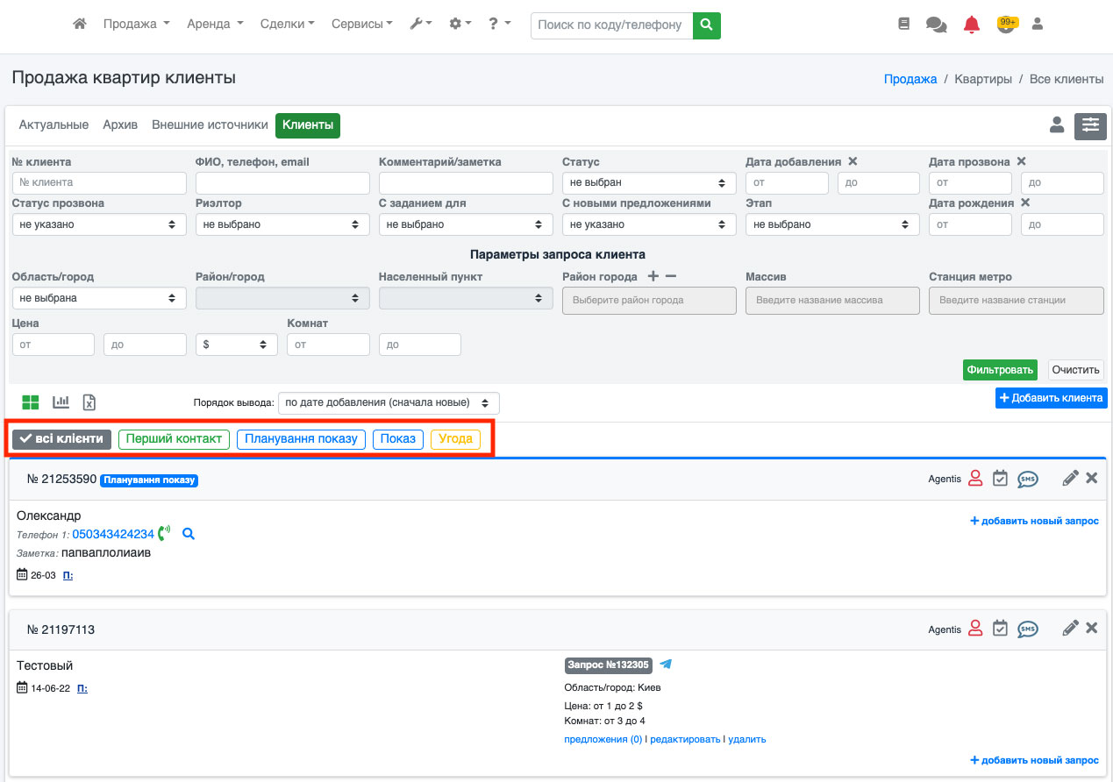
Task: Click Telegram icon next to Запрос №132305
Action: pos(666,665)
